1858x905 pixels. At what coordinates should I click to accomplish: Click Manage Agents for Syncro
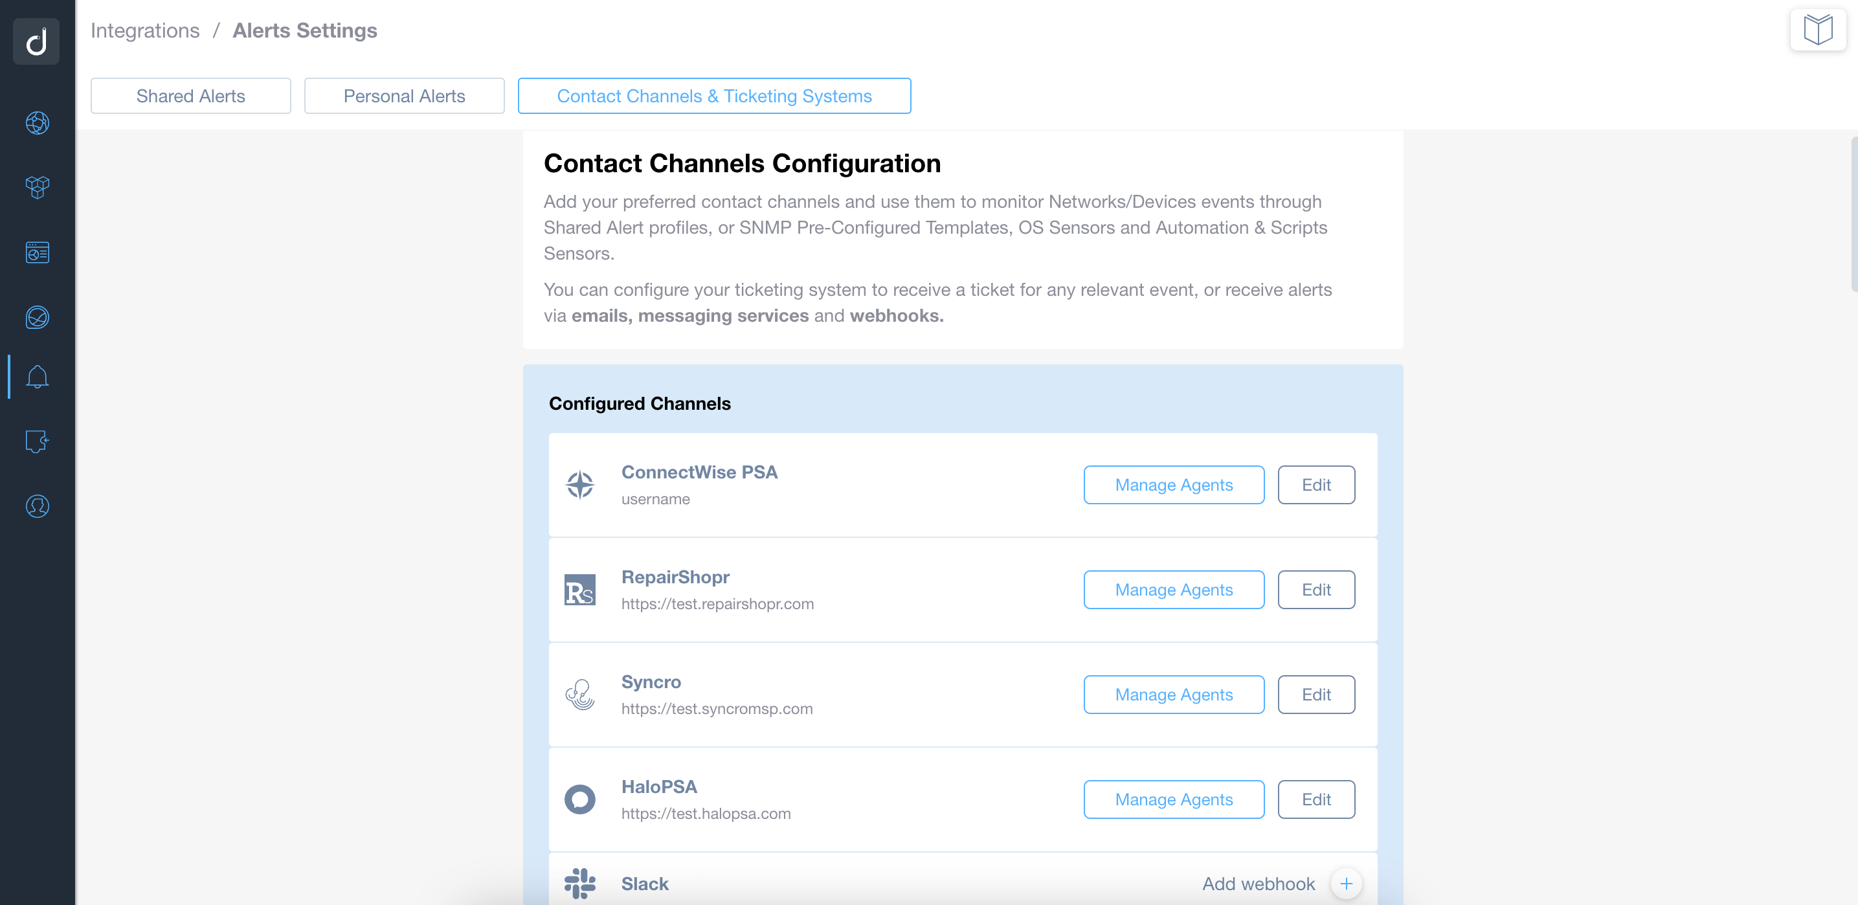pos(1174,695)
